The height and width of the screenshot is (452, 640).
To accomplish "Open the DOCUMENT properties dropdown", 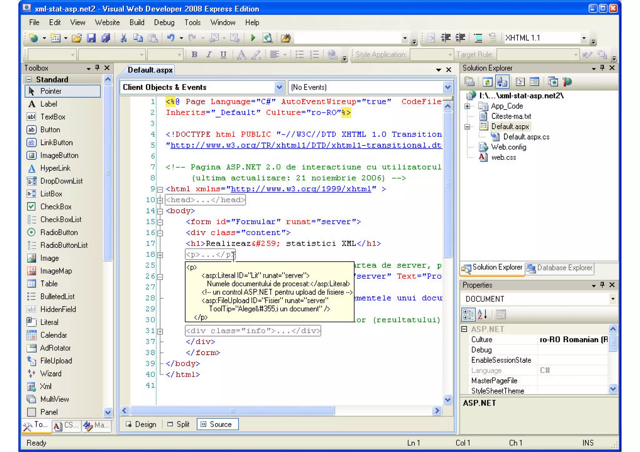I will [x=613, y=299].
